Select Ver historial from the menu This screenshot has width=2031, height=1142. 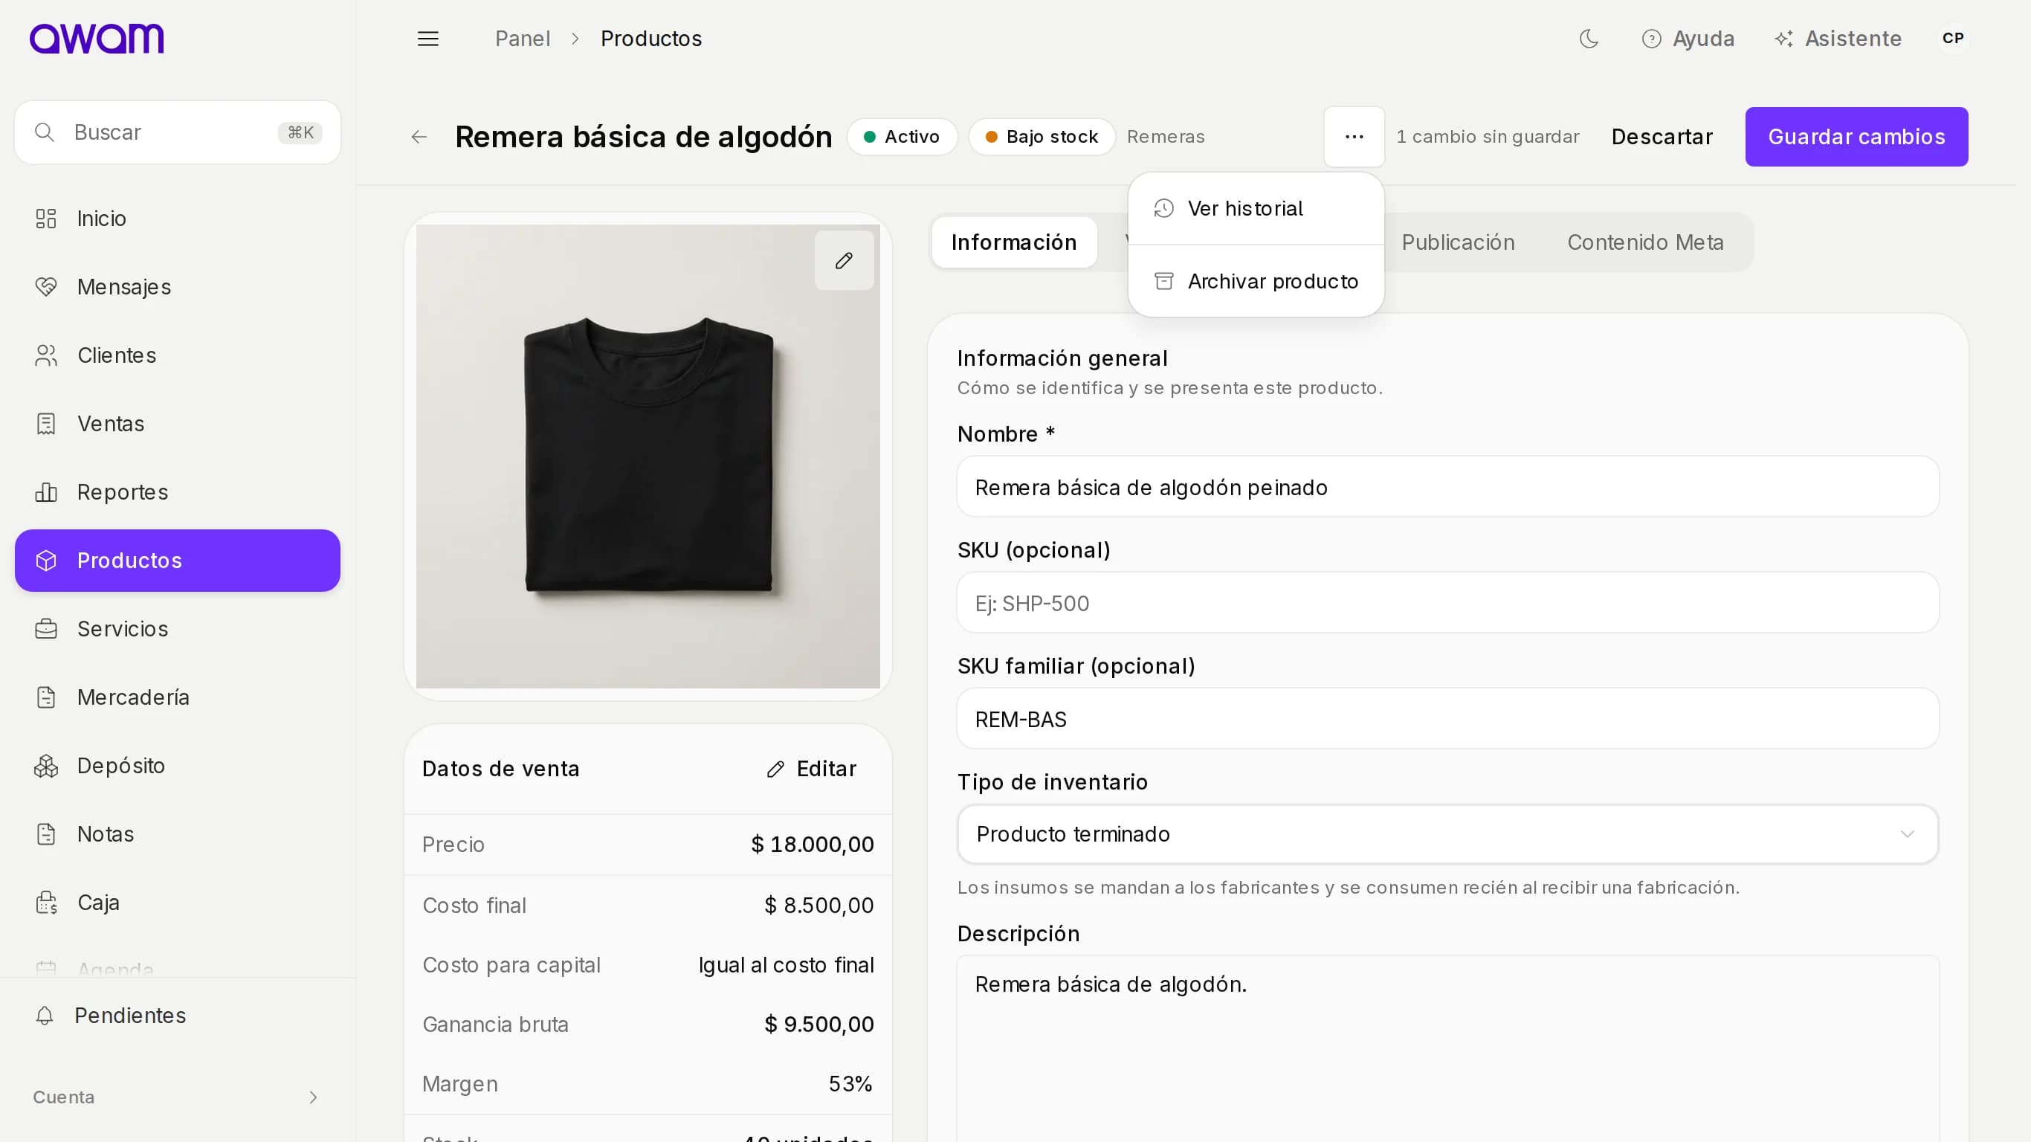1256,209
